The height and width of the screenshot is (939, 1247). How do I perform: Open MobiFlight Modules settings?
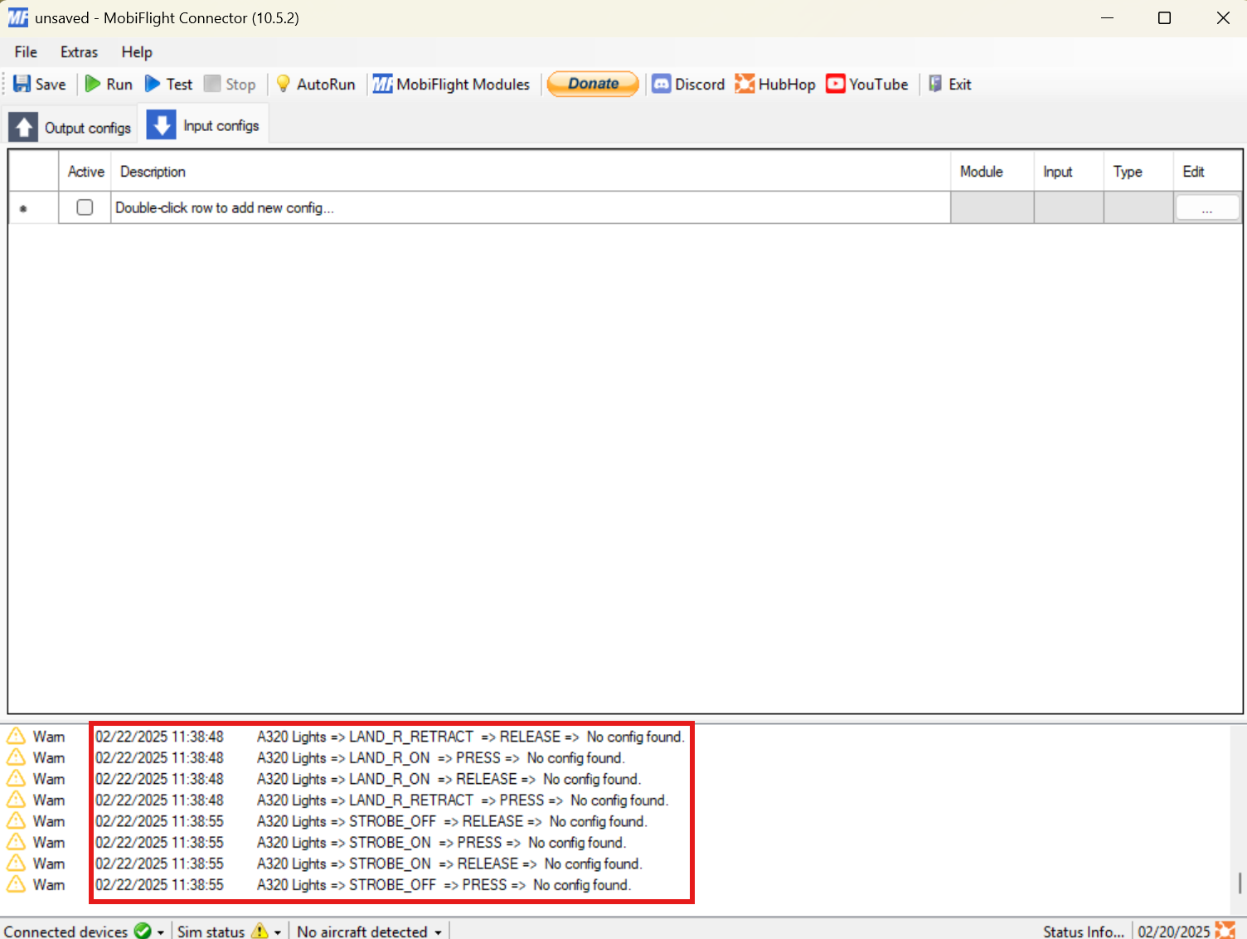point(451,84)
